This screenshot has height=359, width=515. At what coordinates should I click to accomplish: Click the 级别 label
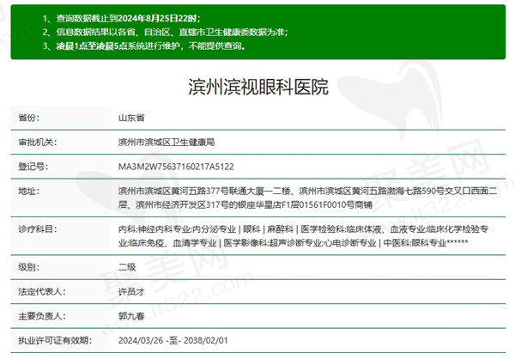29,267
